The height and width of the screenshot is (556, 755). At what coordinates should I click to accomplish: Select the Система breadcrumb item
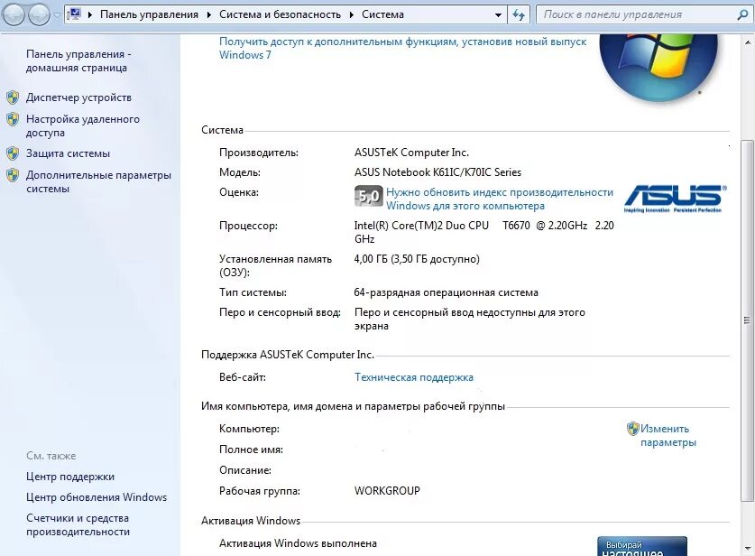coord(382,14)
